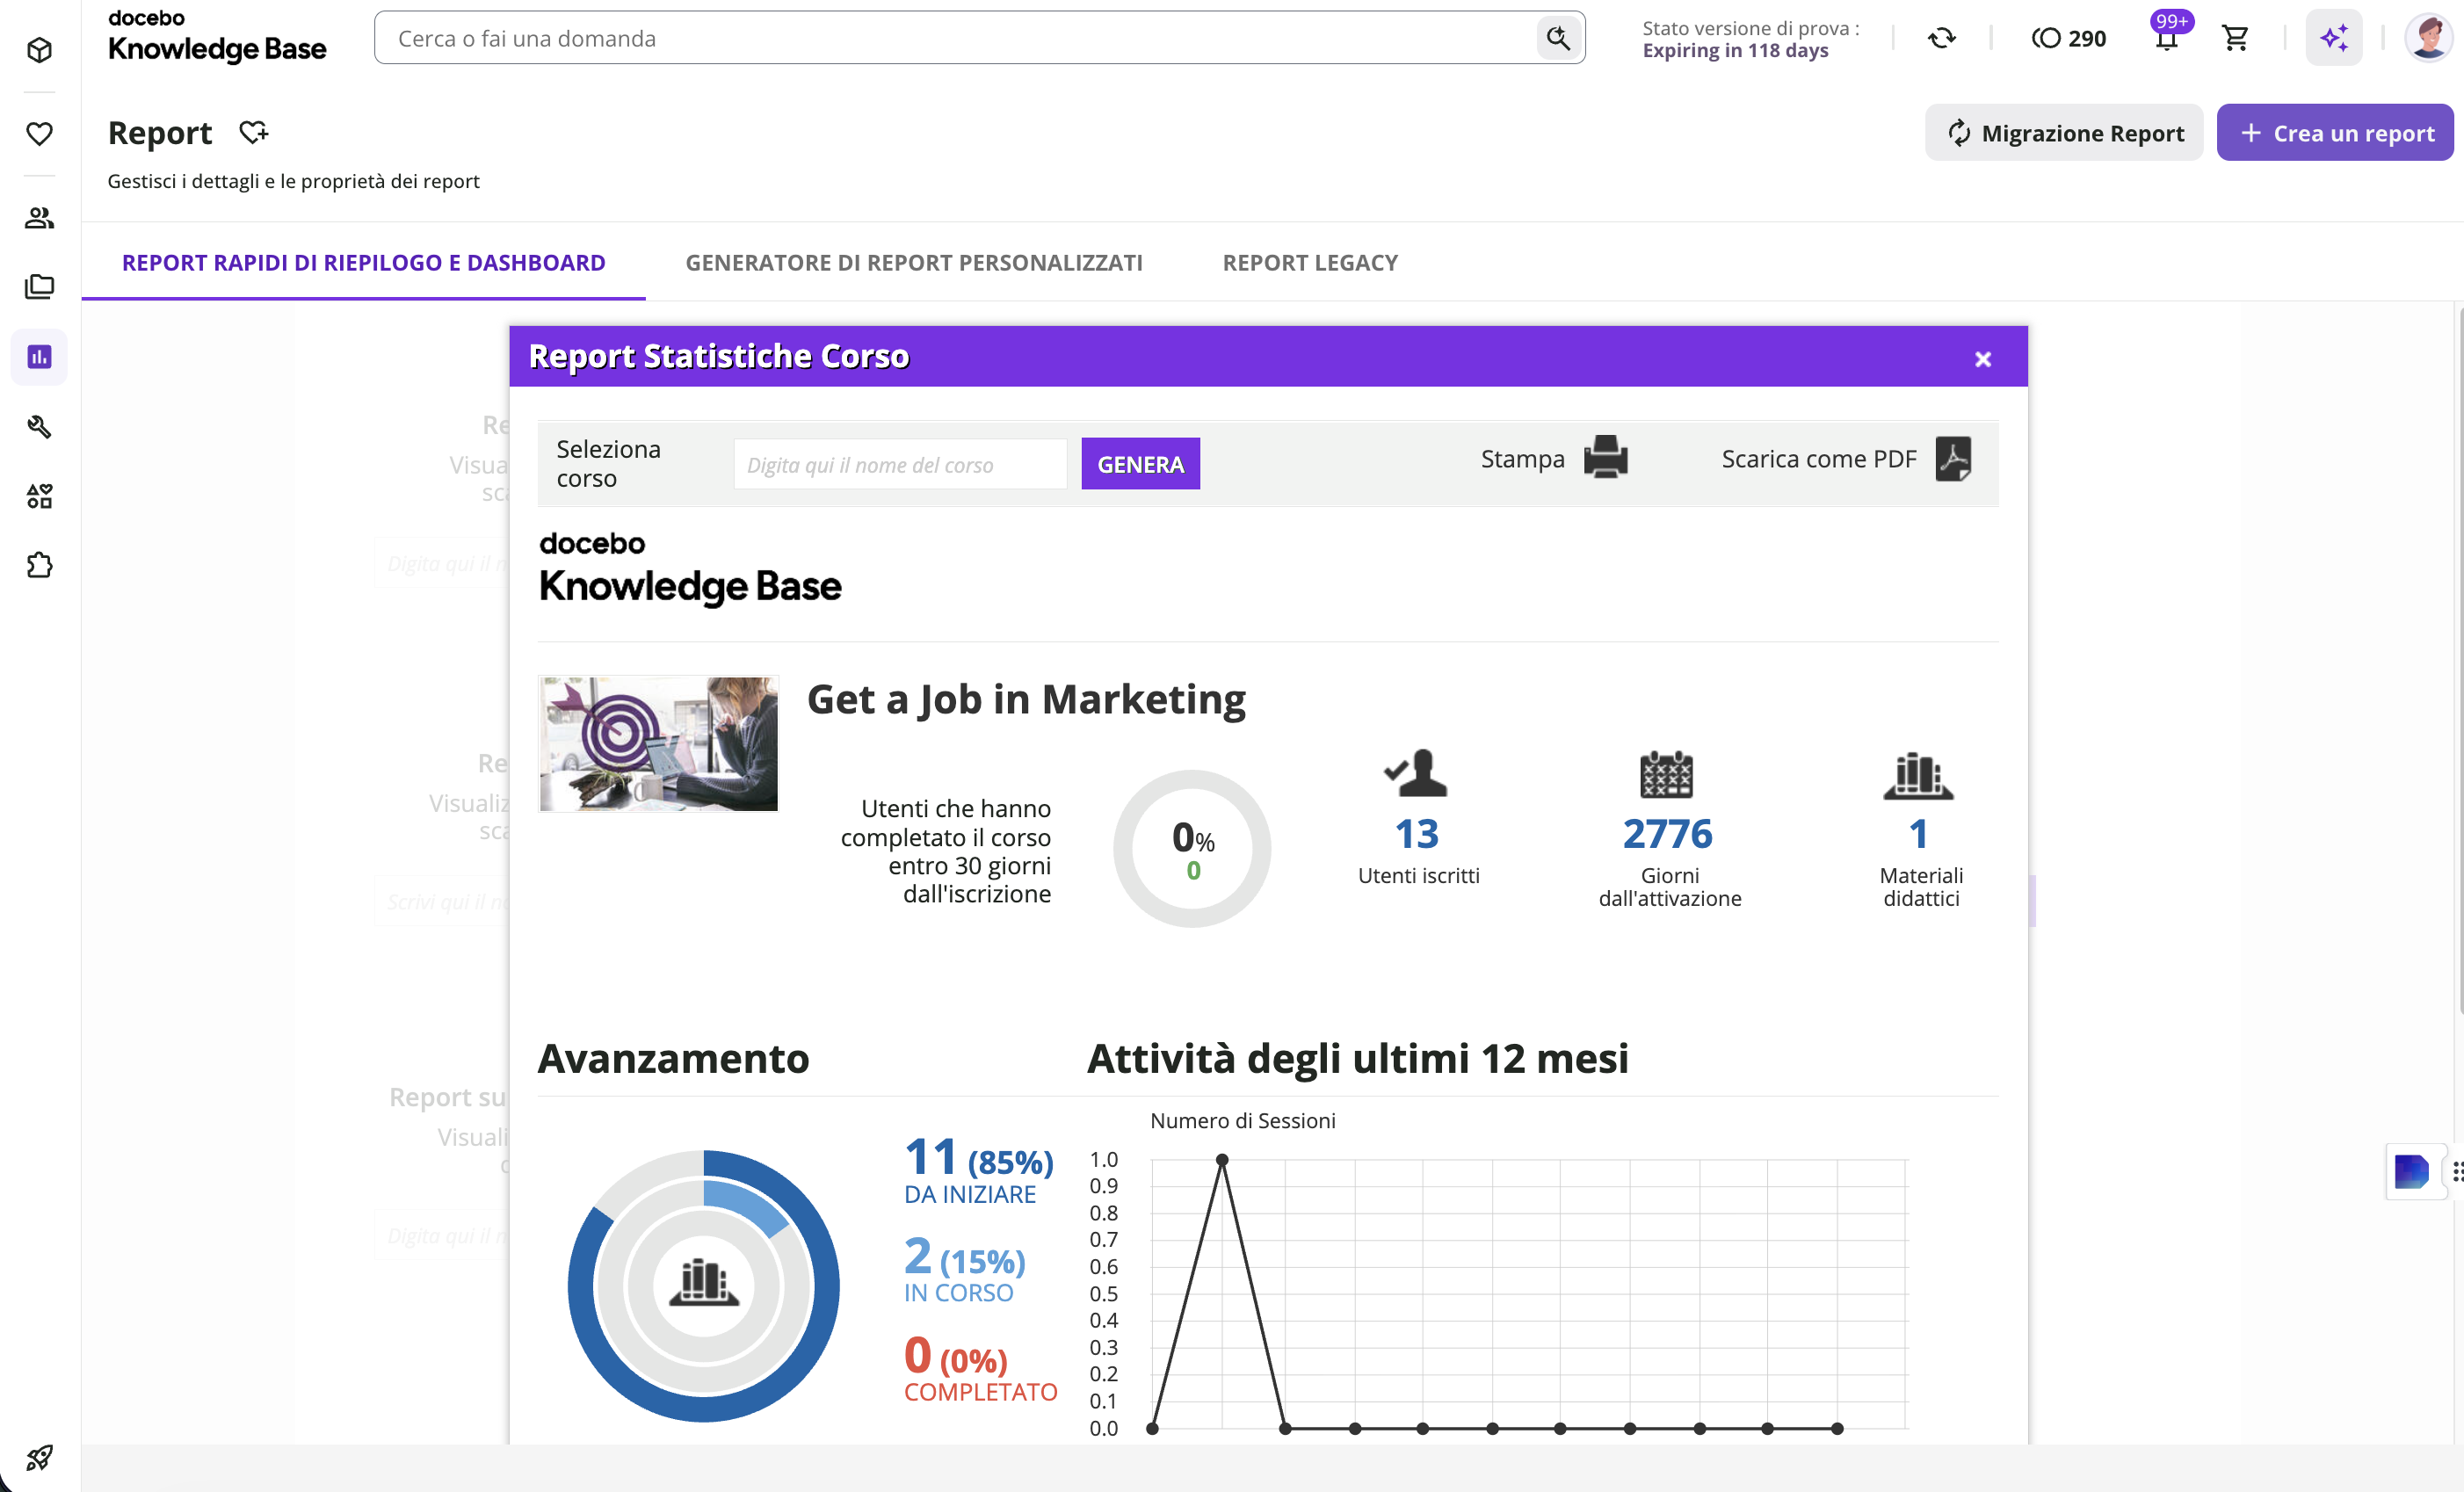This screenshot has width=2464, height=1492.
Task: Open the shopping cart icon
Action: click(x=2235, y=38)
